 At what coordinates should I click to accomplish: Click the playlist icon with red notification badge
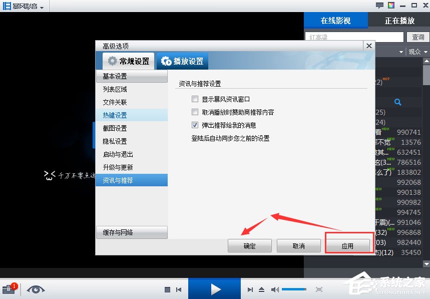10,288
